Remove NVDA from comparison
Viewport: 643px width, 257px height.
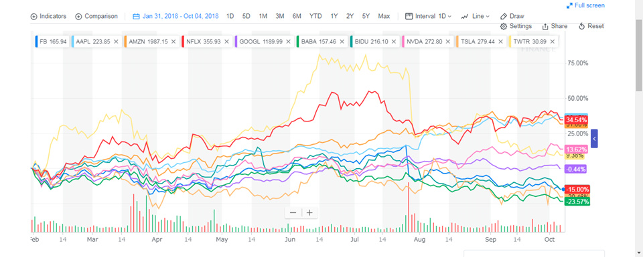pyautogui.click(x=447, y=41)
